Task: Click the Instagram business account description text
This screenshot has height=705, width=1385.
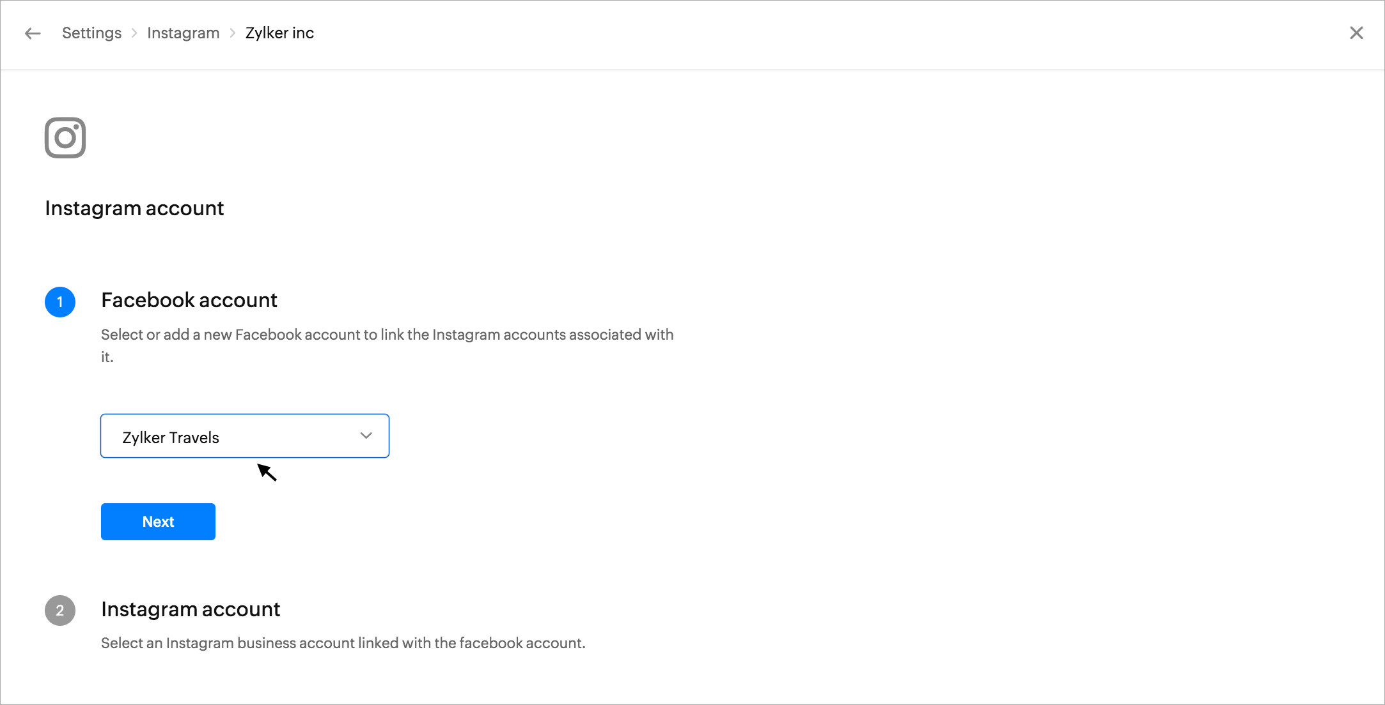Action: click(x=343, y=643)
